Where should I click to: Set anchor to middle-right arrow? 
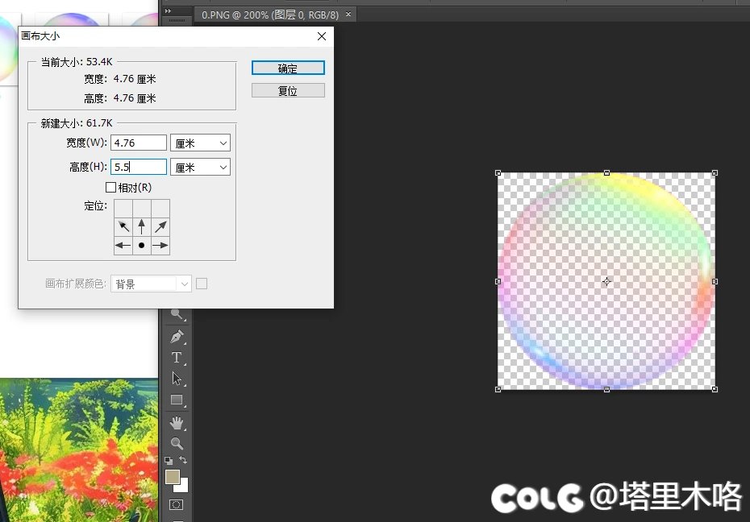click(160, 245)
